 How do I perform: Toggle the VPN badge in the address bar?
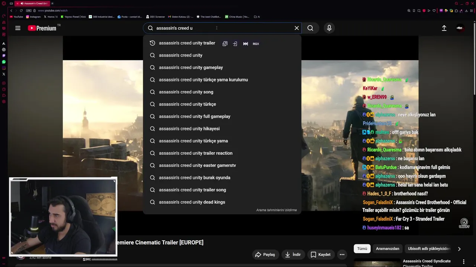[x=29, y=10]
